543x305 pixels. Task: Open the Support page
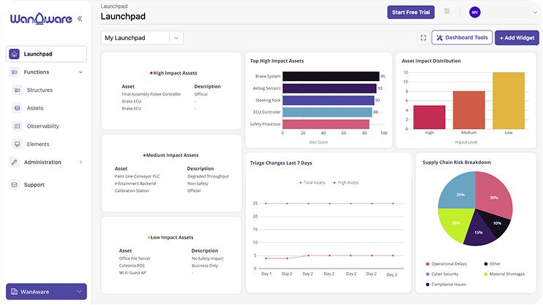(x=34, y=185)
